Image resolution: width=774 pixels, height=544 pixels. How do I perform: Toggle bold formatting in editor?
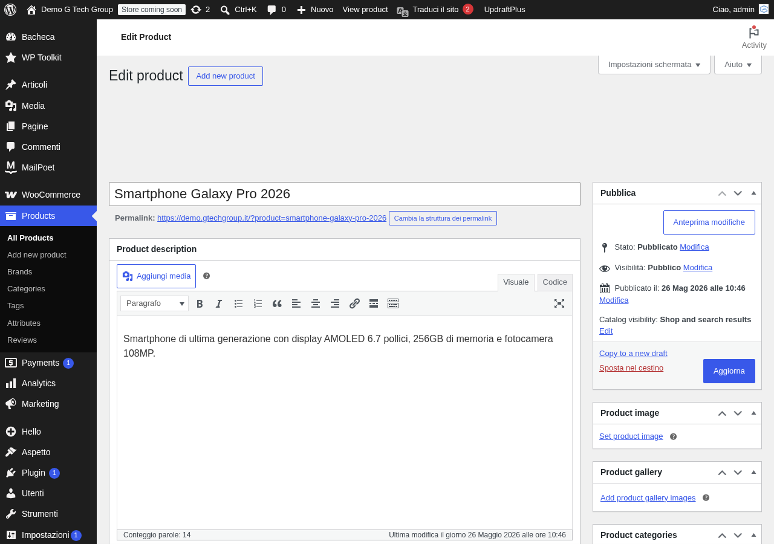click(200, 303)
